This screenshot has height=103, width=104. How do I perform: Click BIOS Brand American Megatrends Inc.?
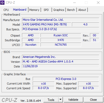tap(61, 57)
